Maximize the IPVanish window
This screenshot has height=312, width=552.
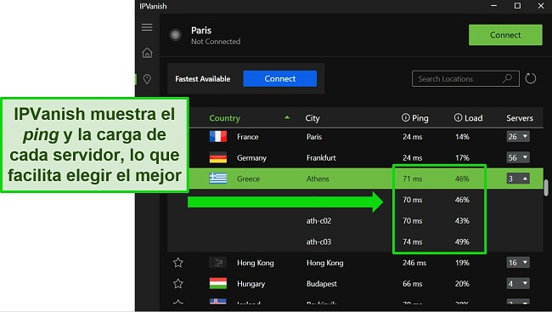pyautogui.click(x=517, y=6)
